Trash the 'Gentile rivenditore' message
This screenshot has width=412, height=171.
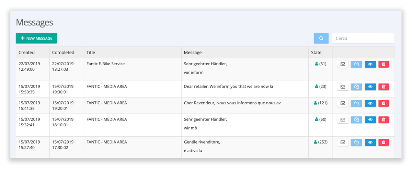point(384,142)
